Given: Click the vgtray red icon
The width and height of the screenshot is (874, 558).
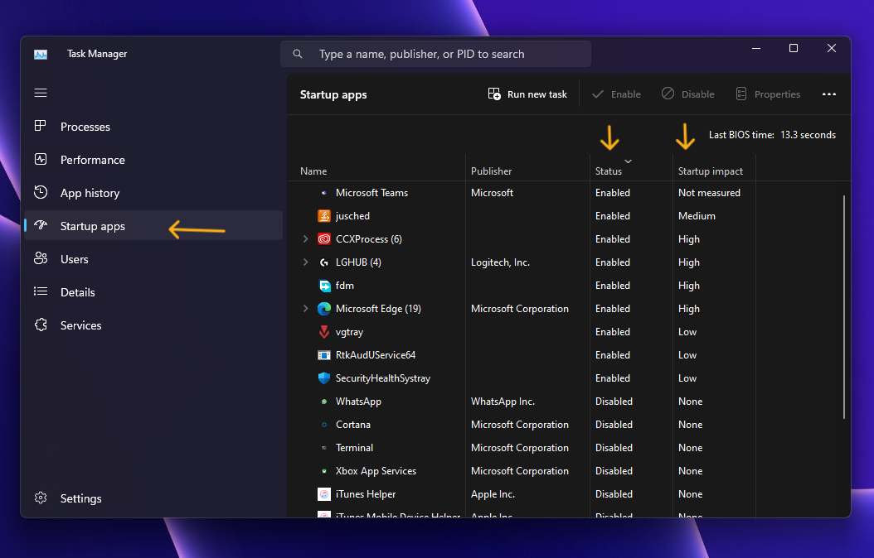Looking at the screenshot, I should (x=324, y=332).
